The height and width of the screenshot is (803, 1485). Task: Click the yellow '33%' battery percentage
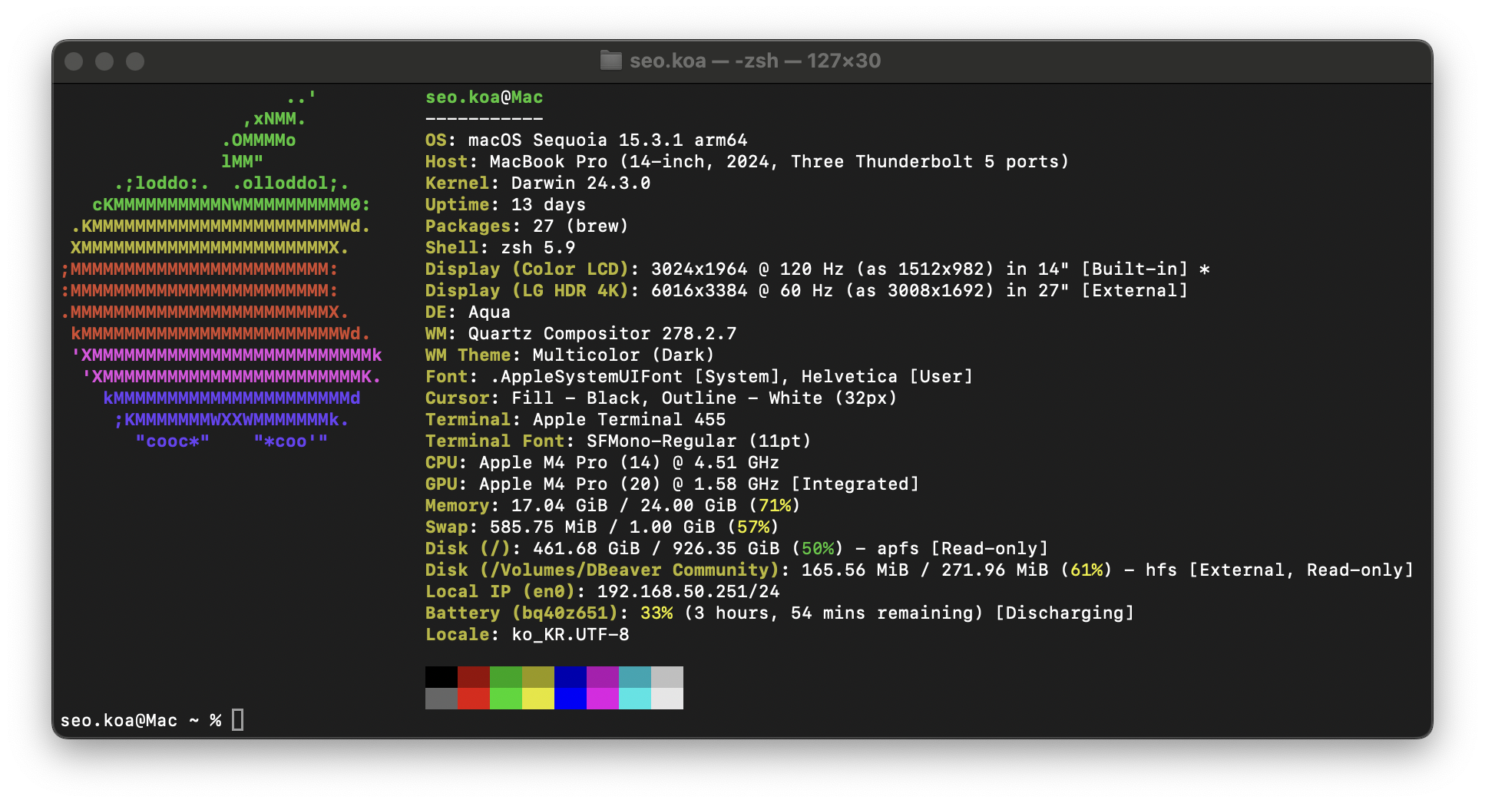657,613
